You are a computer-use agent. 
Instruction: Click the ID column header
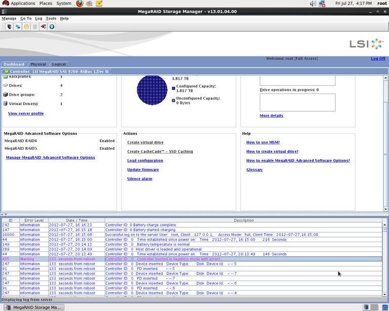(11, 220)
